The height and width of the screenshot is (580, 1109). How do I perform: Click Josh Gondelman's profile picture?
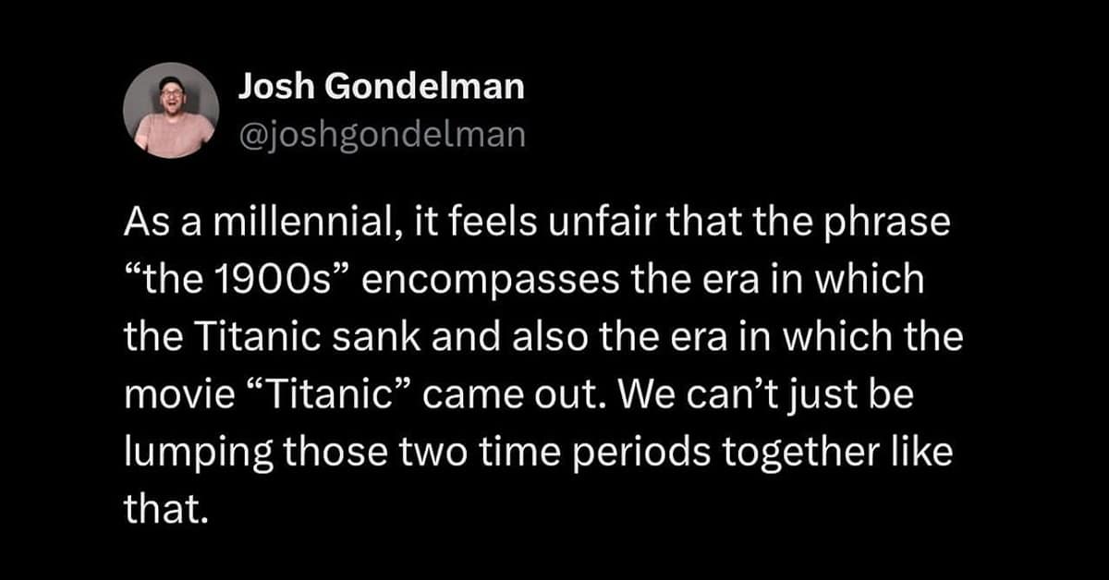171,111
